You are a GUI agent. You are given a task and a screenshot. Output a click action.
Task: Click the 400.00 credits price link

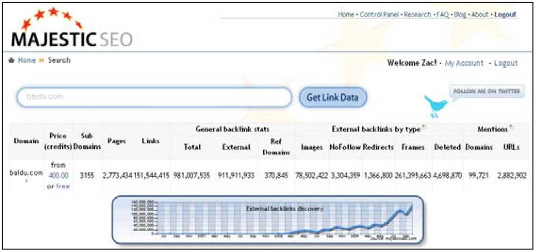coord(58,176)
